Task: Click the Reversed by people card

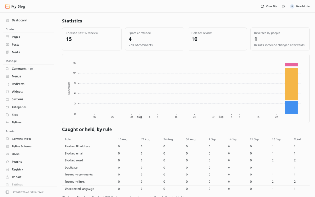Action: (x=280, y=39)
